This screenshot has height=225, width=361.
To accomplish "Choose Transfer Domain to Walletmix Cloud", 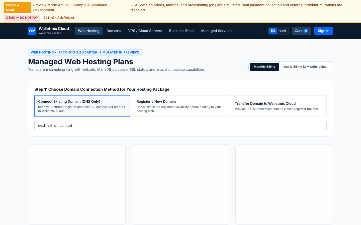I will [279, 106].
